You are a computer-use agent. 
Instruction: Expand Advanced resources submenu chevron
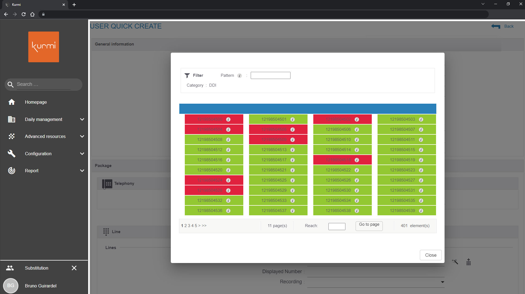82,136
